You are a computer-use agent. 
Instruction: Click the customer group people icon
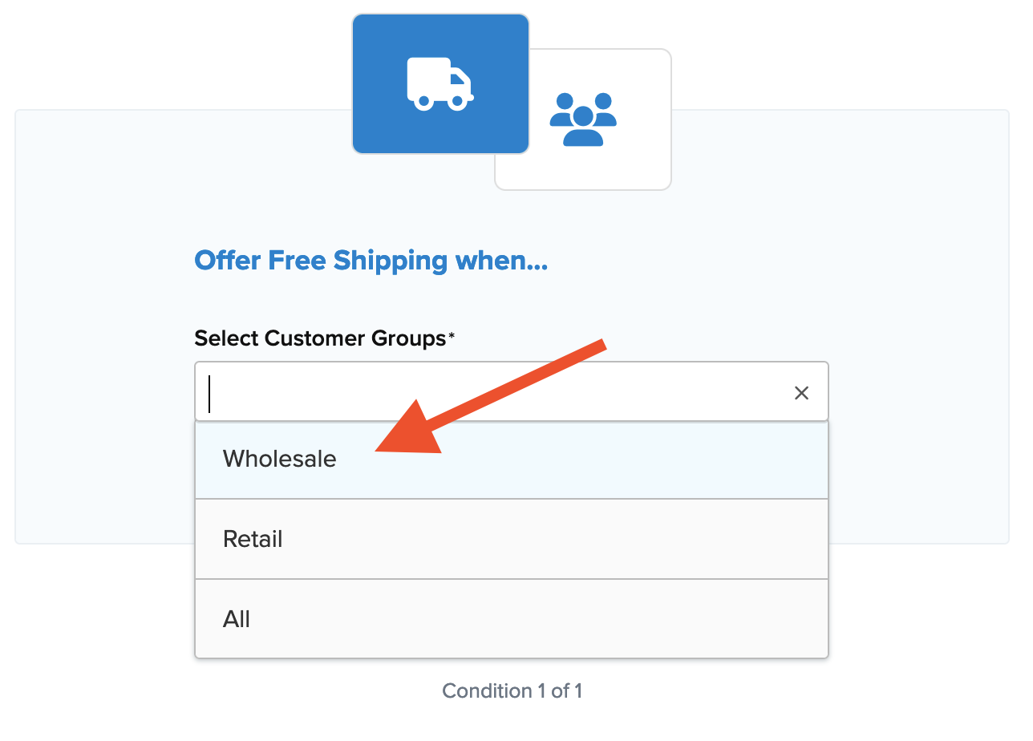(x=583, y=119)
